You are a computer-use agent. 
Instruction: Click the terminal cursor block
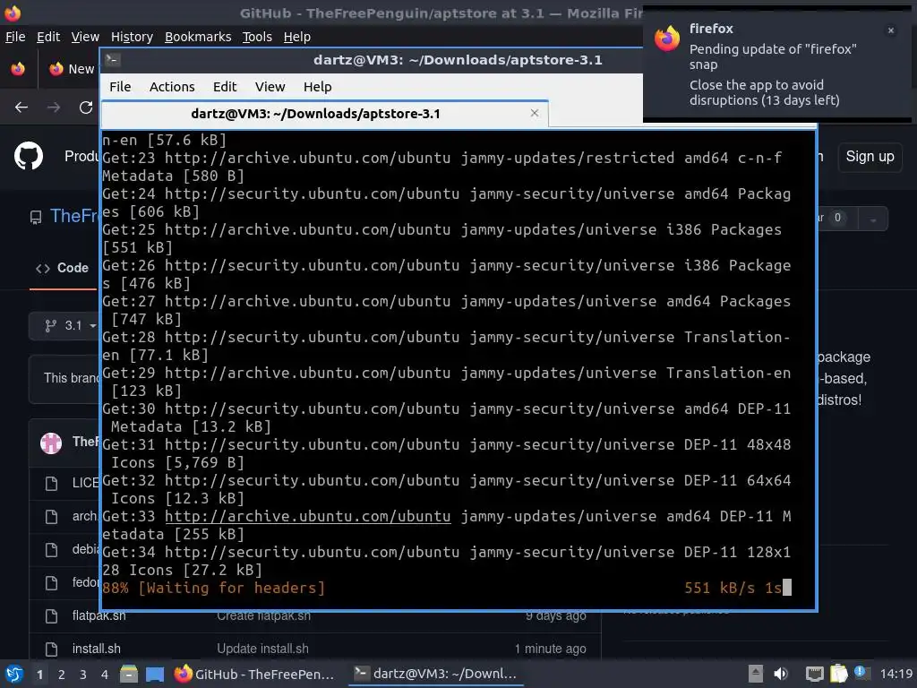pos(787,588)
